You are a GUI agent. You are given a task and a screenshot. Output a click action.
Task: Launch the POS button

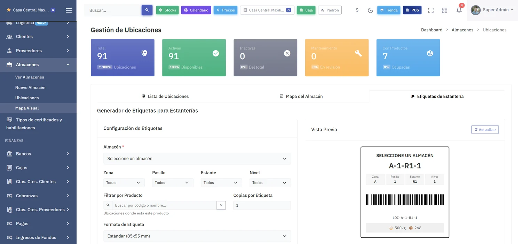[x=412, y=10]
